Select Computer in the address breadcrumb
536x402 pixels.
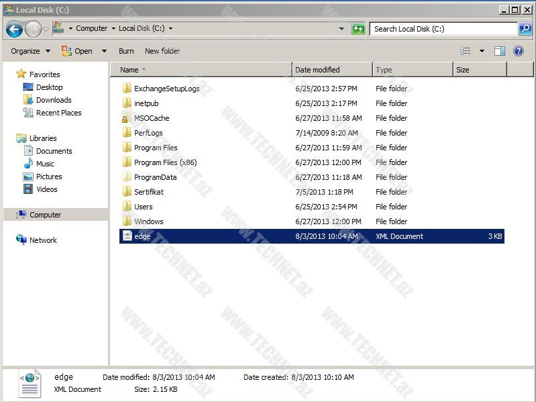coord(92,28)
